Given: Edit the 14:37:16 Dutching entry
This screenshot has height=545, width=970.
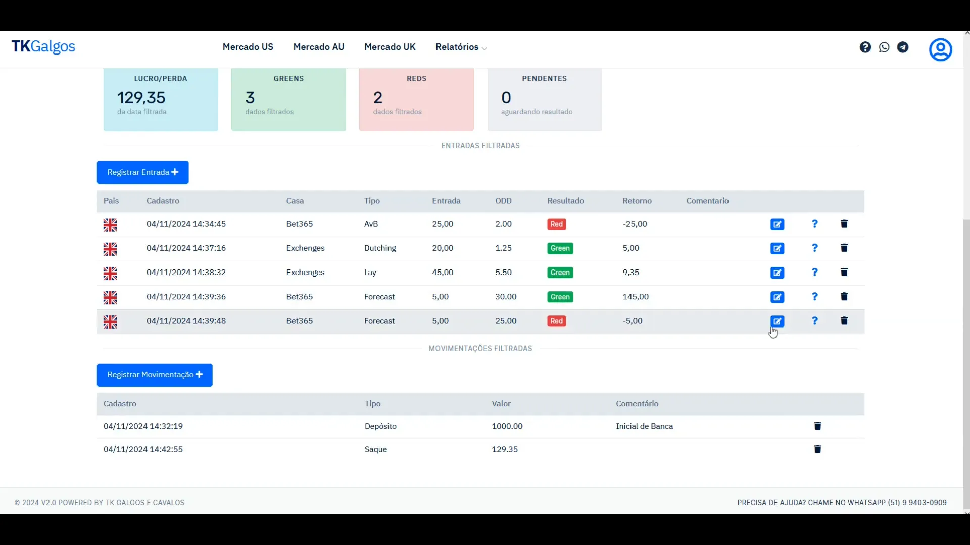Looking at the screenshot, I should click(777, 248).
